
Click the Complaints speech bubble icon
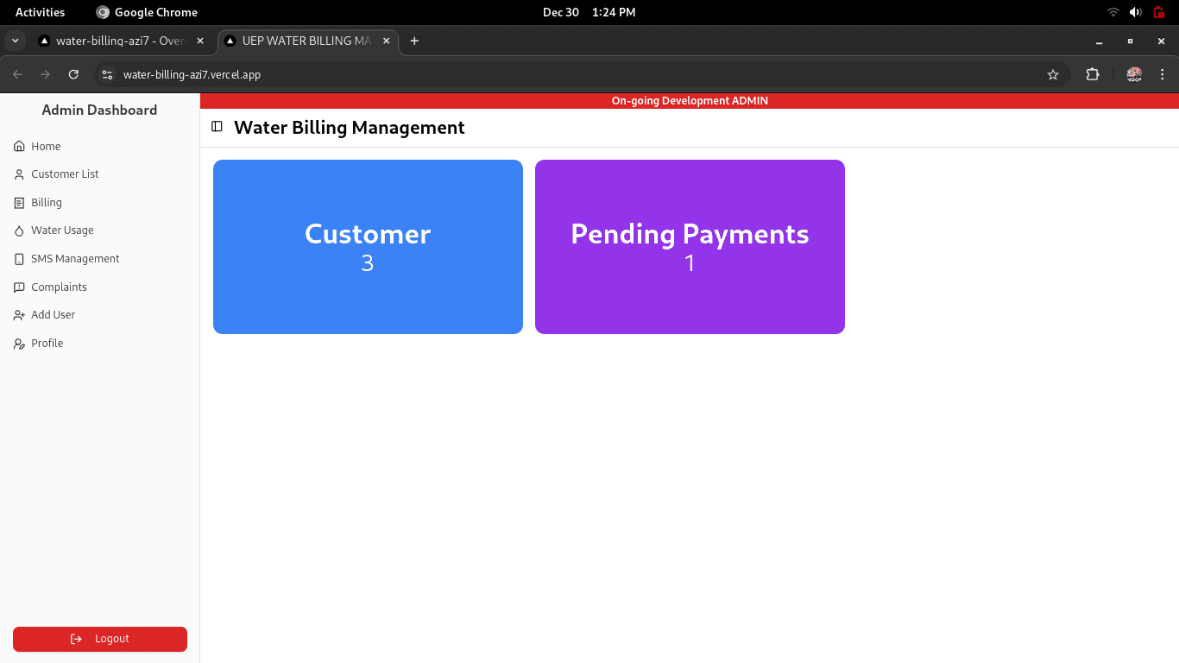[x=19, y=287]
